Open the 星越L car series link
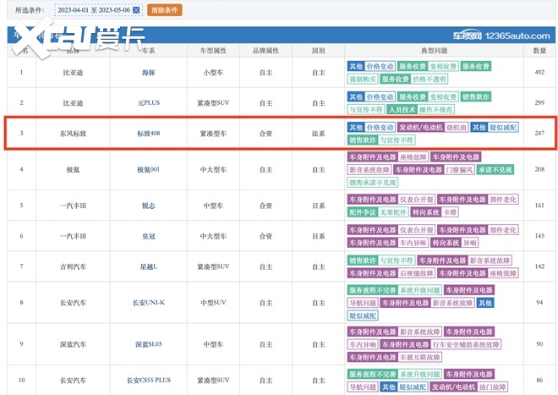This screenshot has width=558, height=395. pyautogui.click(x=148, y=266)
